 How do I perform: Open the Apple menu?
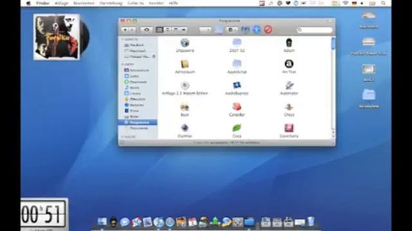[x=28, y=3]
